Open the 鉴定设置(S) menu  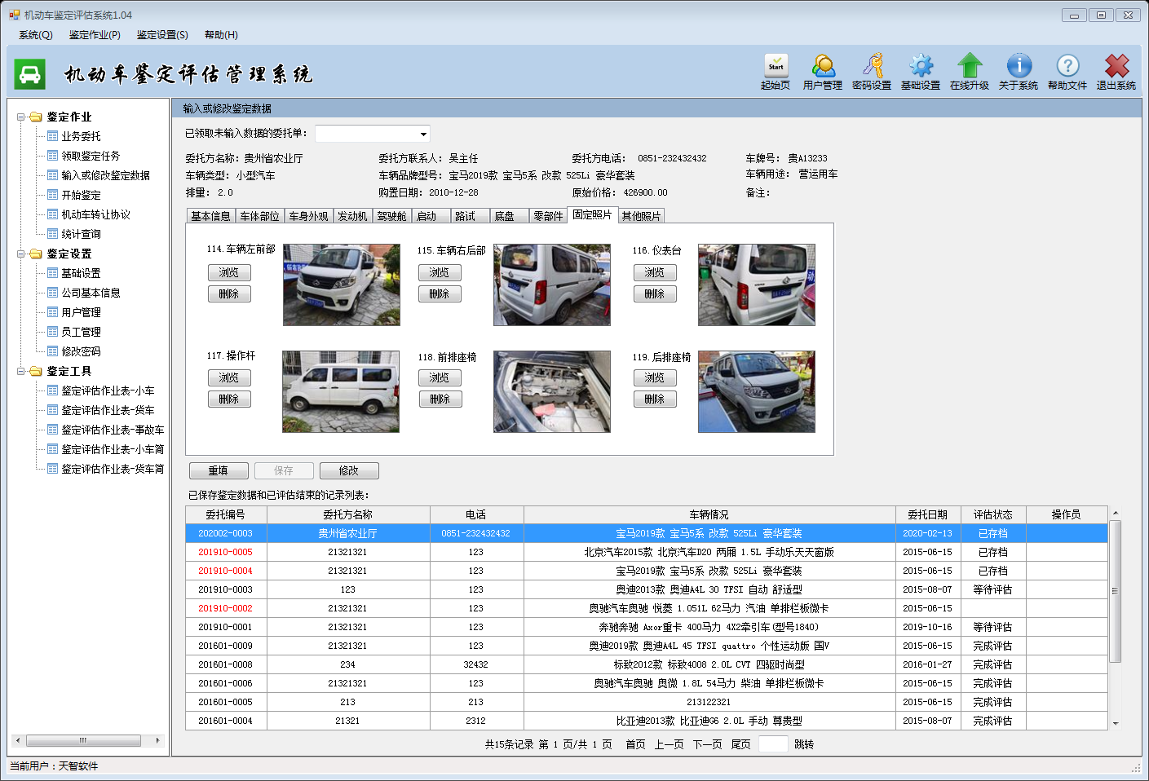tap(162, 35)
